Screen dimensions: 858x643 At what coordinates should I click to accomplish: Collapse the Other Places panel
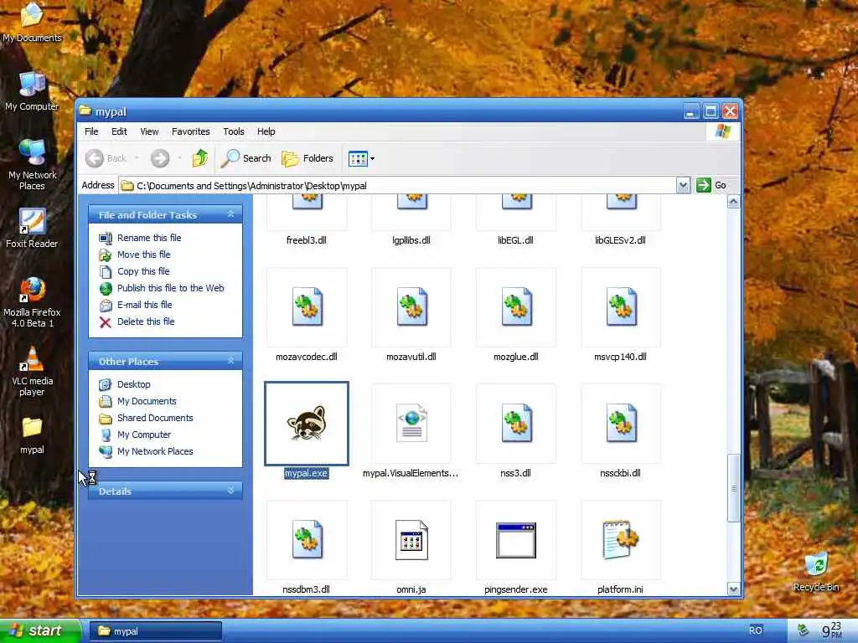click(x=231, y=361)
